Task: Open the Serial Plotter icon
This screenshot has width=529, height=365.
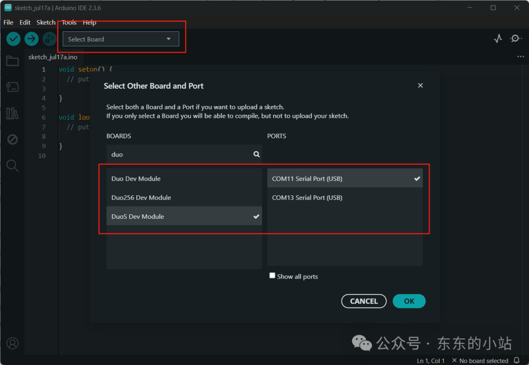Action: (498, 39)
